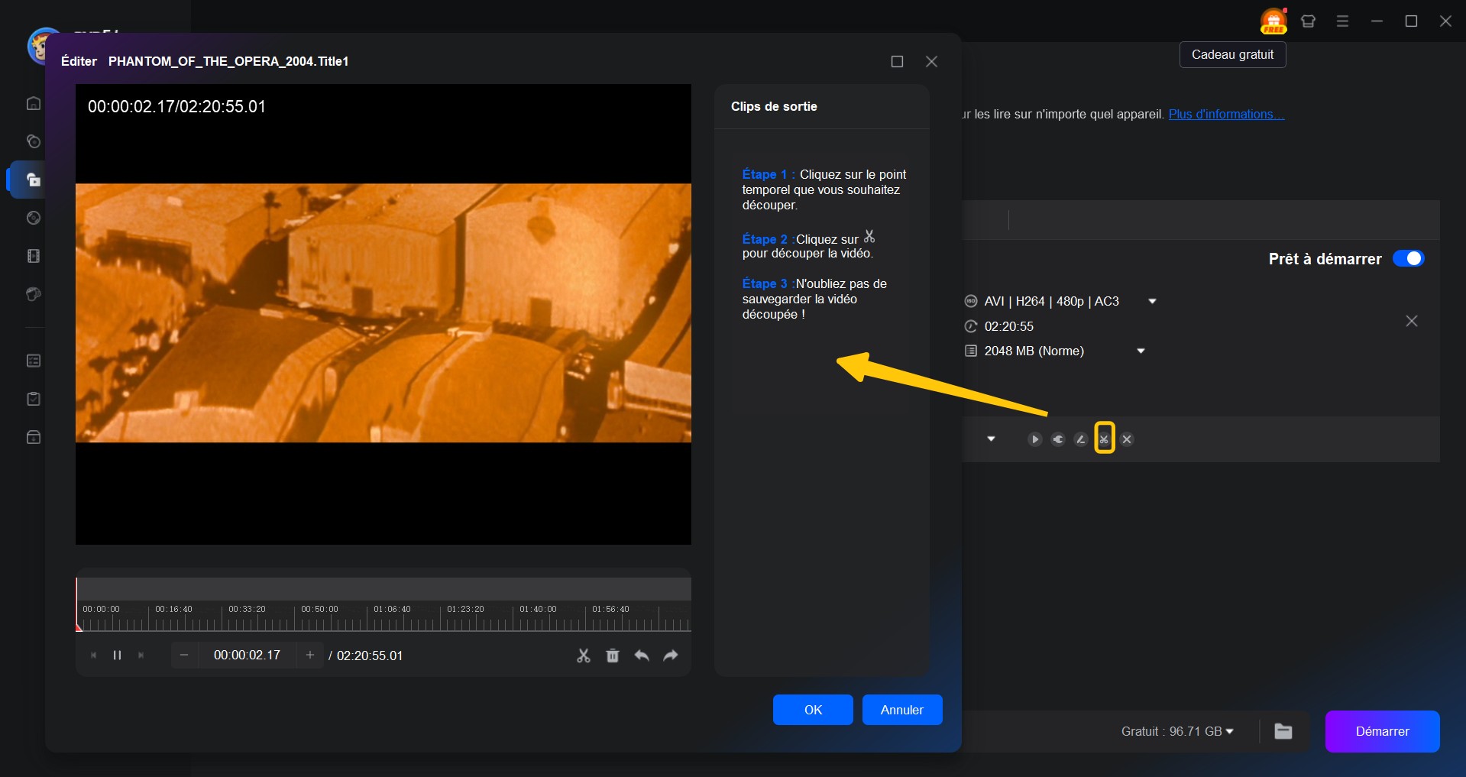Cancel editing with Annuler button
This screenshot has width=1466, height=777.
click(902, 710)
